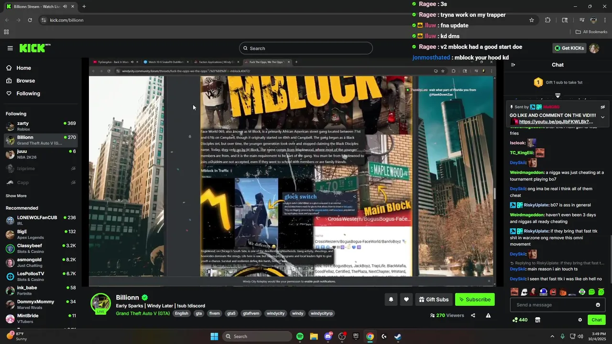Mute the Billionn Stream tab audio
The width and height of the screenshot is (612, 344).
[65, 7]
